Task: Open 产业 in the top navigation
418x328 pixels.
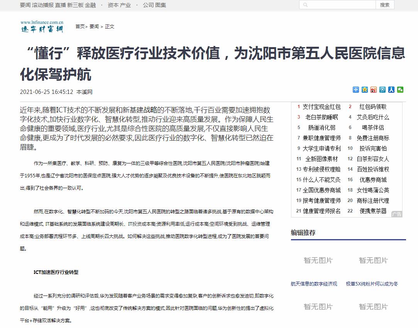Action: click(125, 5)
